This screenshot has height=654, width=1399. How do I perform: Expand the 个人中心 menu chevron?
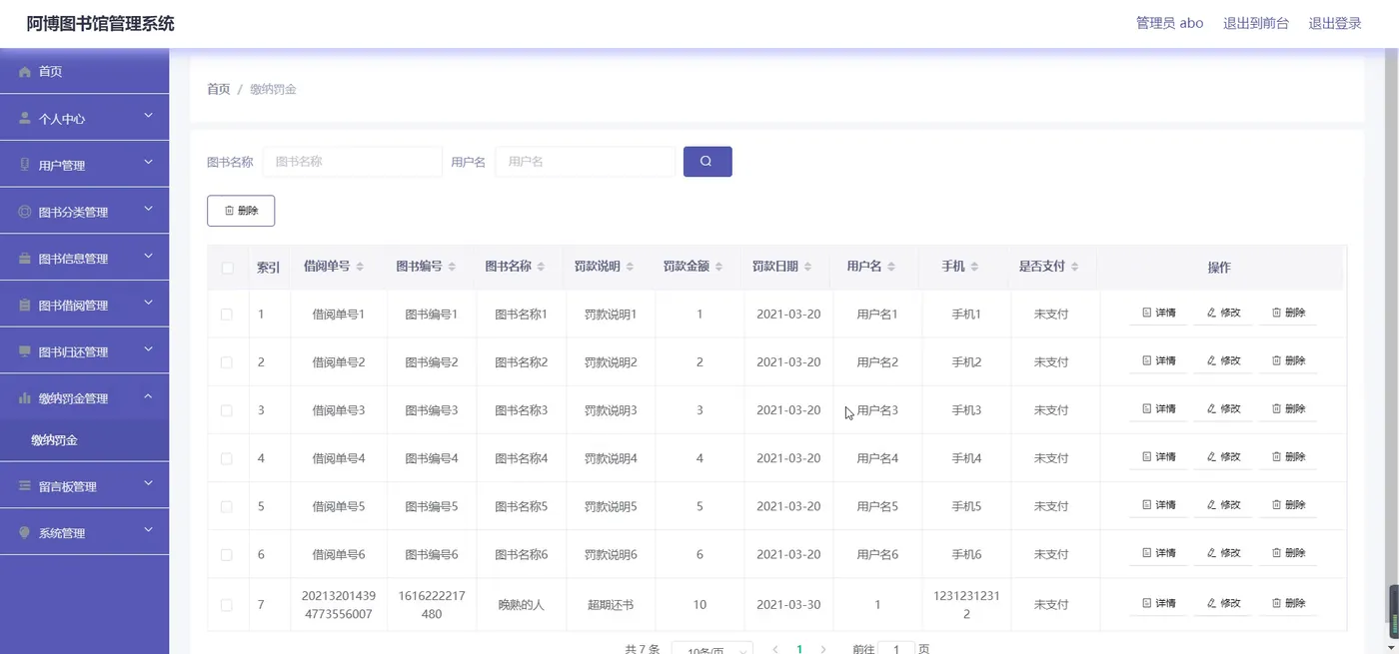pos(148,117)
